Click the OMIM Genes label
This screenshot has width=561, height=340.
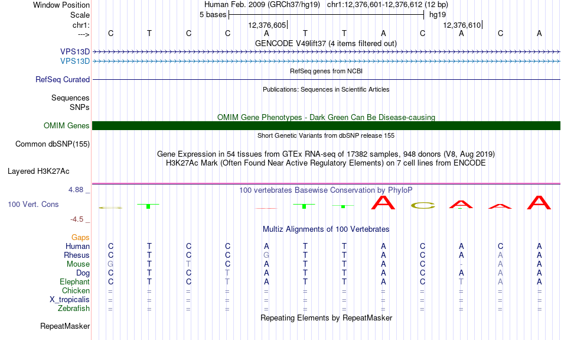click(66, 126)
